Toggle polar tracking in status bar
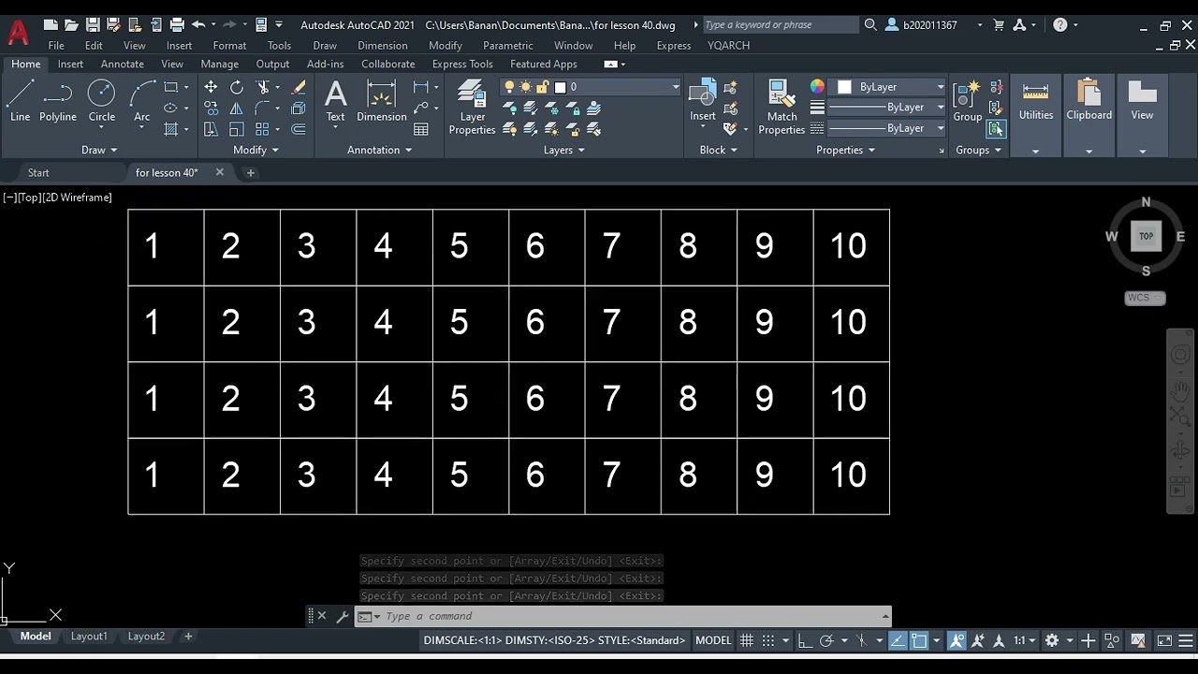Screen dimensions: 1198x674 (x=826, y=640)
